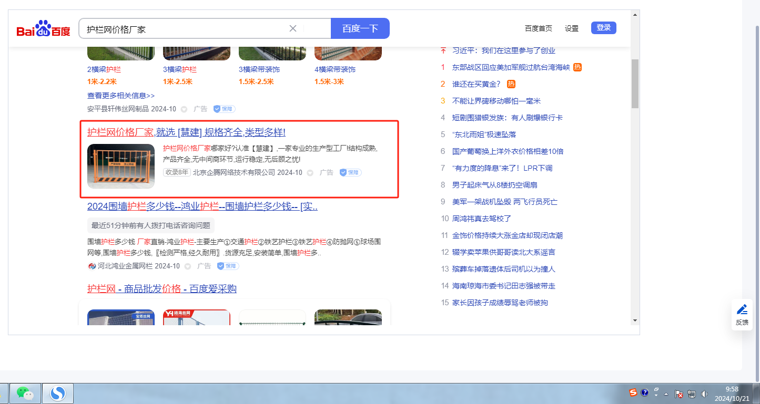This screenshot has height=404, width=760.
Task: Expand dropdown arrow after 北京企腾网络技术有限公司 2024-10
Action: click(310, 173)
